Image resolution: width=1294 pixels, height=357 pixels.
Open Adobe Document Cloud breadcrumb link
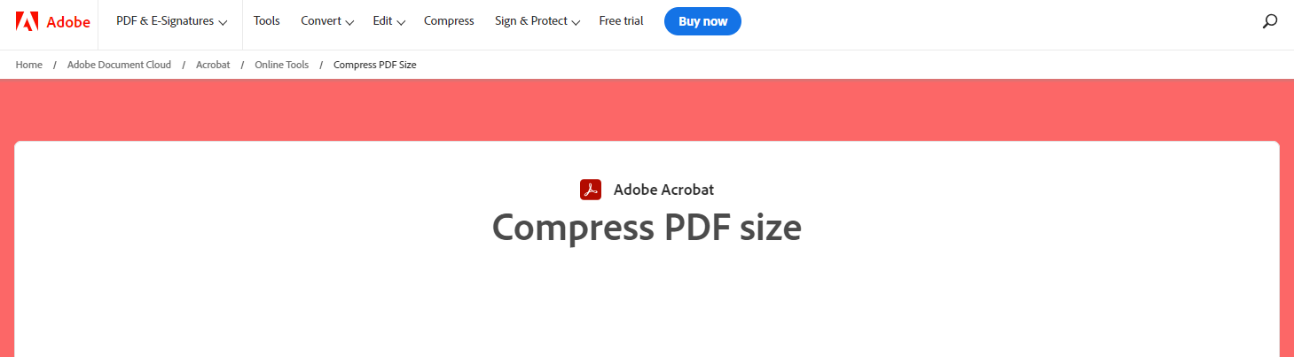(x=119, y=65)
